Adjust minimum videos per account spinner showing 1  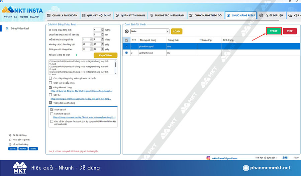(x=91, y=39)
